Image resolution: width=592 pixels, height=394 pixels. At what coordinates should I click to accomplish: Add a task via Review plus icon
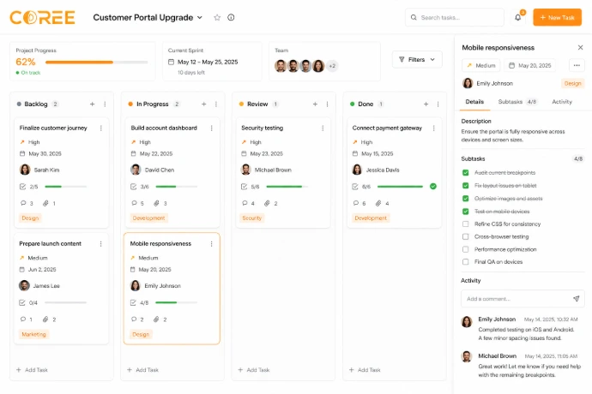point(315,104)
